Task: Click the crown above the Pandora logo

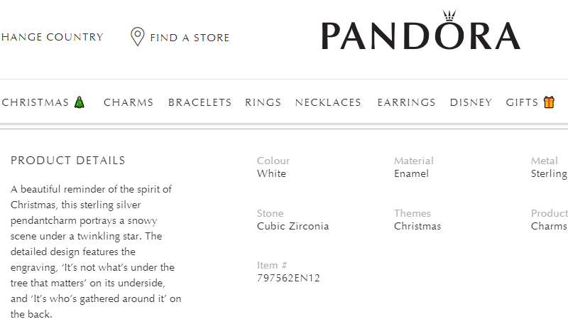Action: pos(449,16)
